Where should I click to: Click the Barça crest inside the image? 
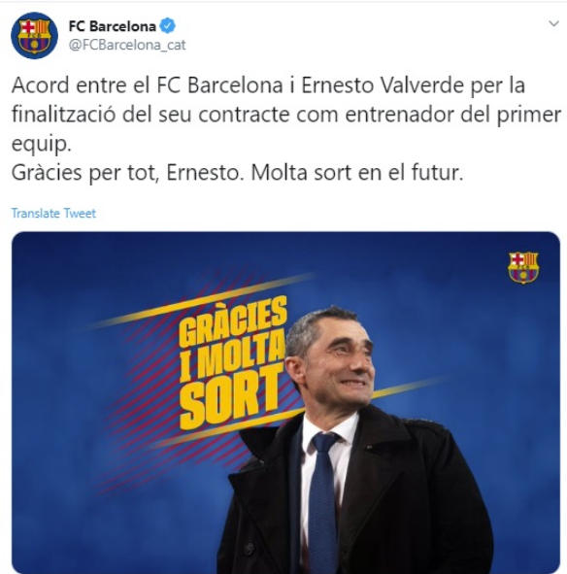523,268
